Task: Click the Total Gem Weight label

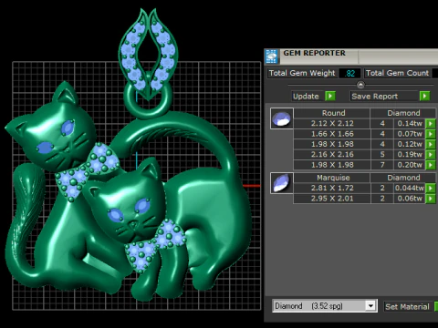Action: 302,73
